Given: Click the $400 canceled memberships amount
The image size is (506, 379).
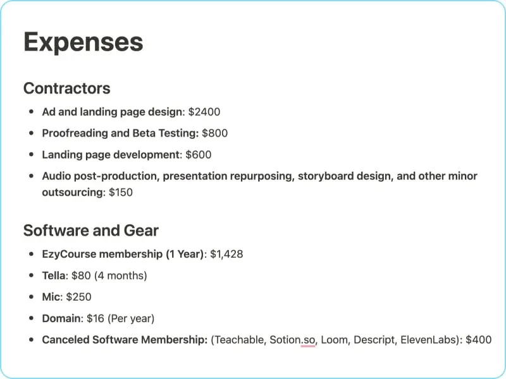Looking at the screenshot, I should [478, 340].
